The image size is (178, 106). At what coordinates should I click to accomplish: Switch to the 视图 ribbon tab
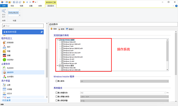pos(21,6)
